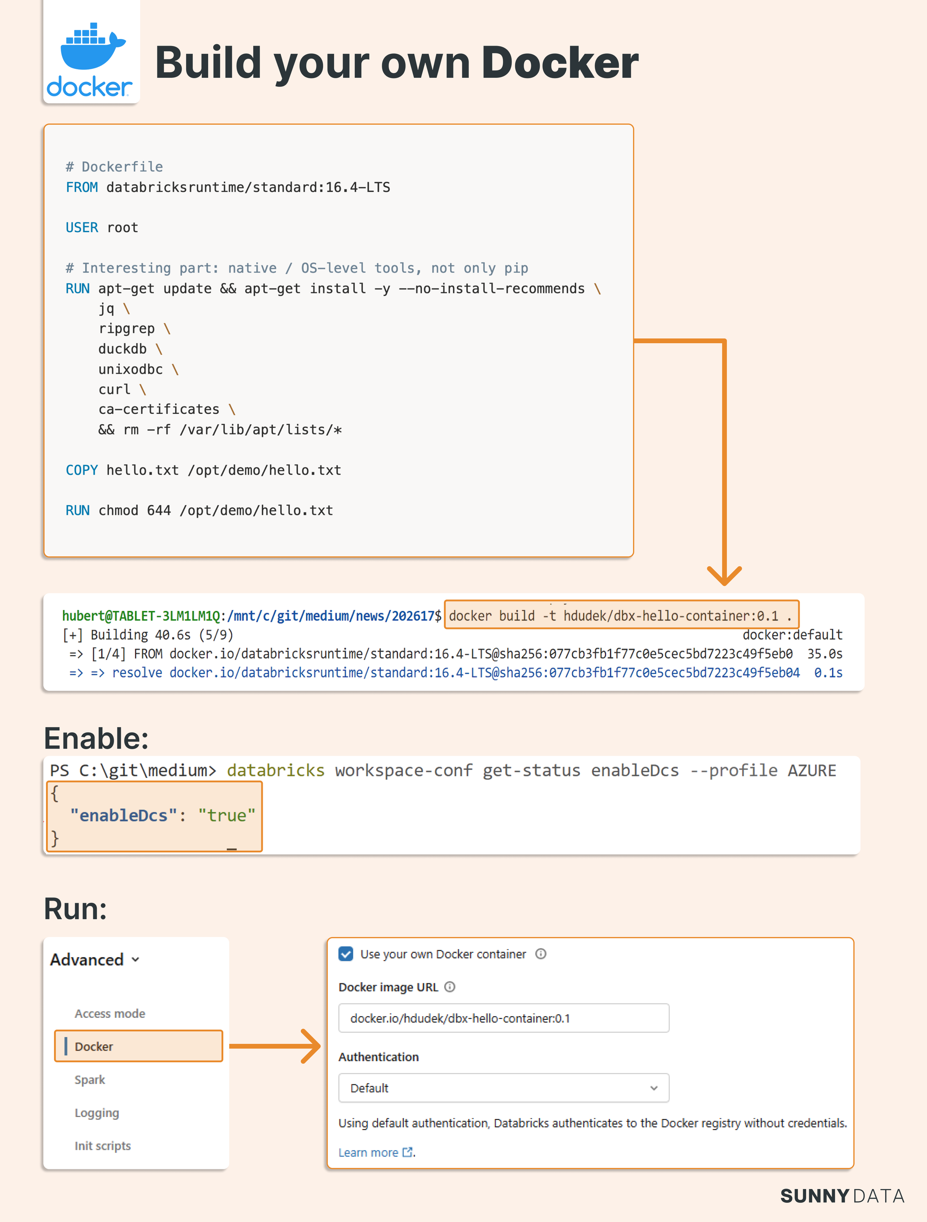Click the duckdb package line
Image resolution: width=927 pixels, height=1222 pixels.
131,349
